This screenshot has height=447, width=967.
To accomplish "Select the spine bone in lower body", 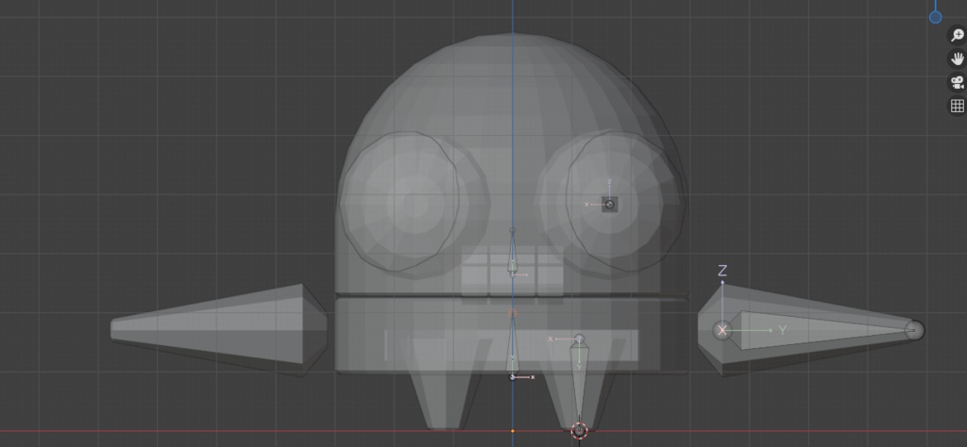I will [x=513, y=345].
